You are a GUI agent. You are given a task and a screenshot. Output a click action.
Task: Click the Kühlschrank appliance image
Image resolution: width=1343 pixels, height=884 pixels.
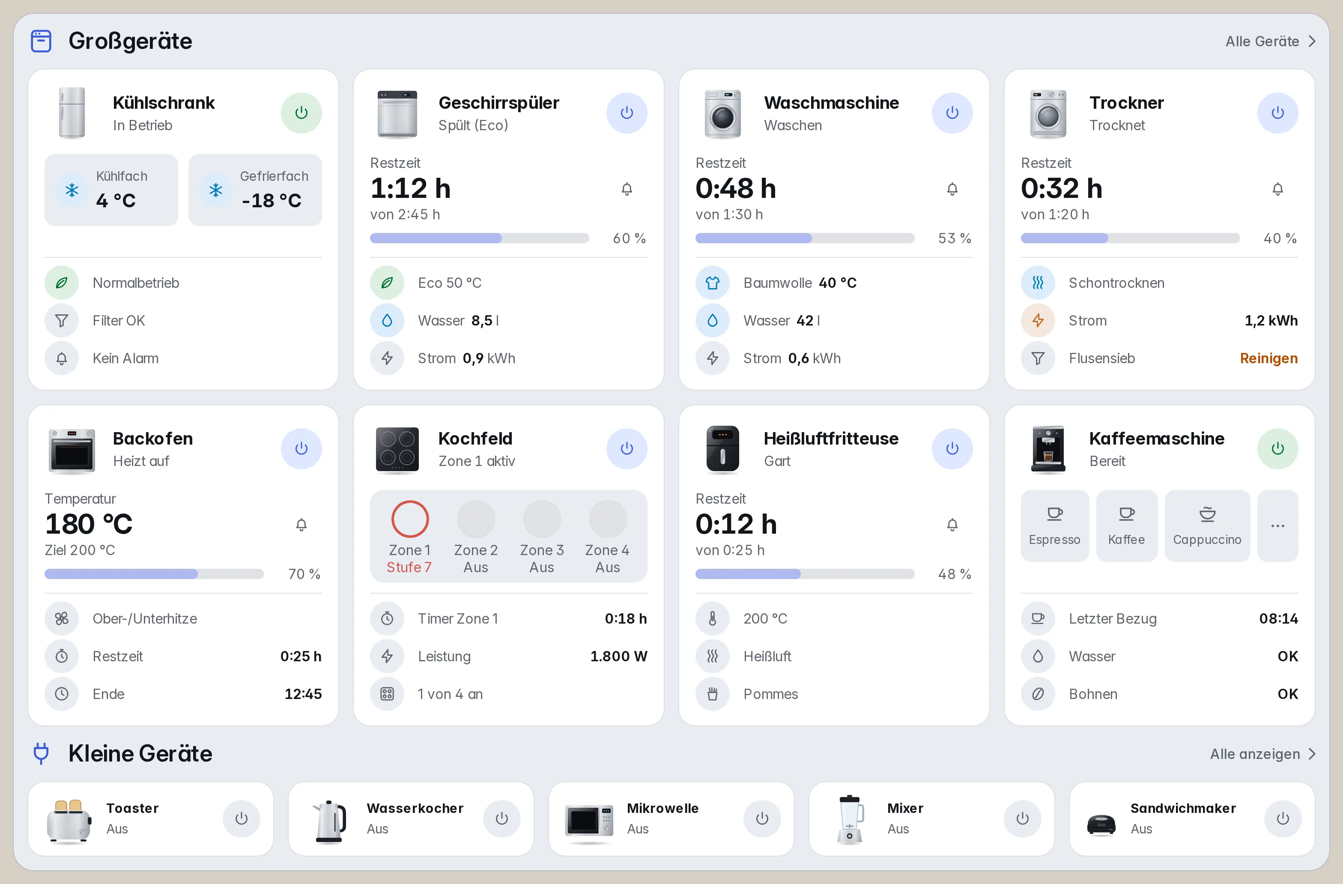72,113
